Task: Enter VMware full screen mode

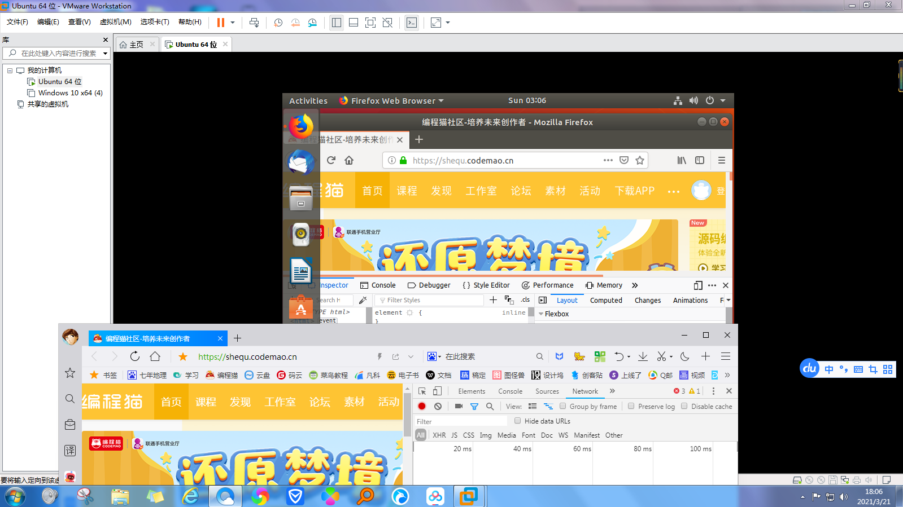Action: pyautogui.click(x=370, y=23)
